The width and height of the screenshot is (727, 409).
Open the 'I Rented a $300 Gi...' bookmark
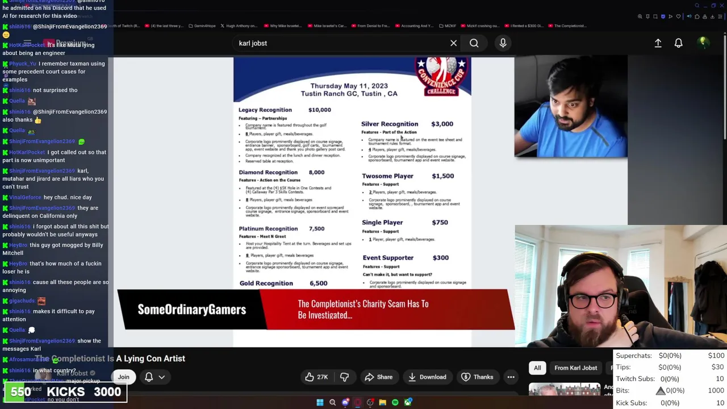[524, 26]
